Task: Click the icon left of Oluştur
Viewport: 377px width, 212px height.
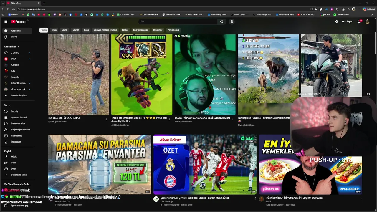Action: click(337, 21)
